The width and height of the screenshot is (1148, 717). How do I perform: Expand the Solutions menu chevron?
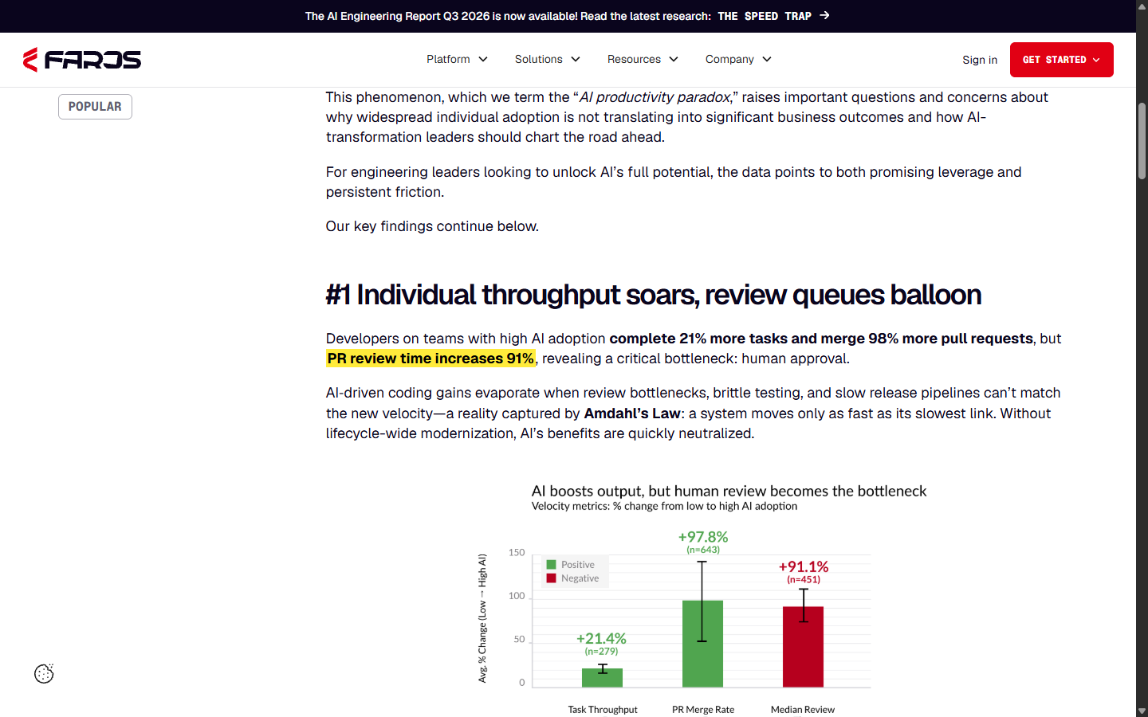(x=576, y=60)
